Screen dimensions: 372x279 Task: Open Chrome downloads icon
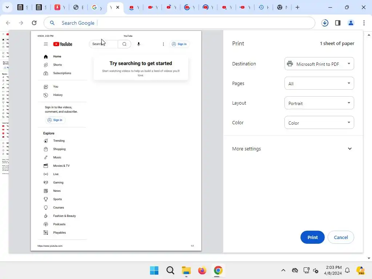click(x=325, y=23)
